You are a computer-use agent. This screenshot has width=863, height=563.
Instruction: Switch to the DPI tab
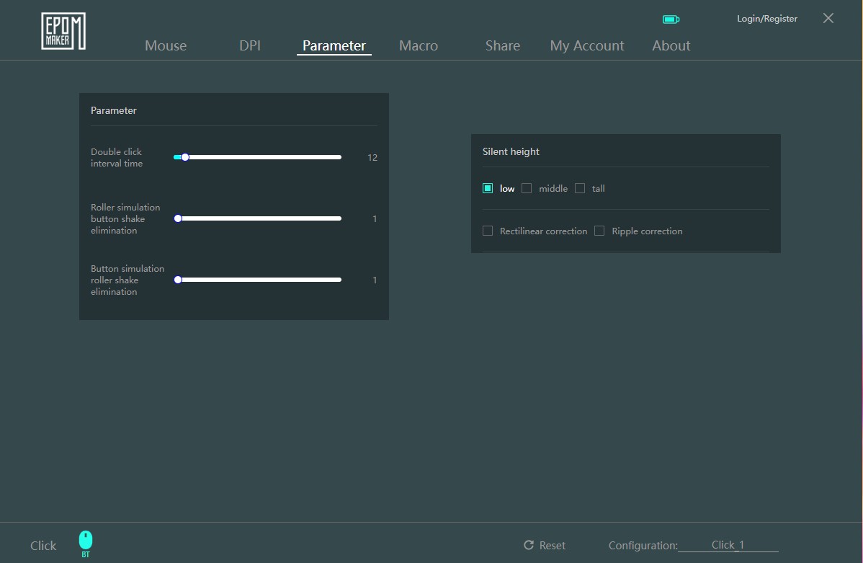point(250,45)
